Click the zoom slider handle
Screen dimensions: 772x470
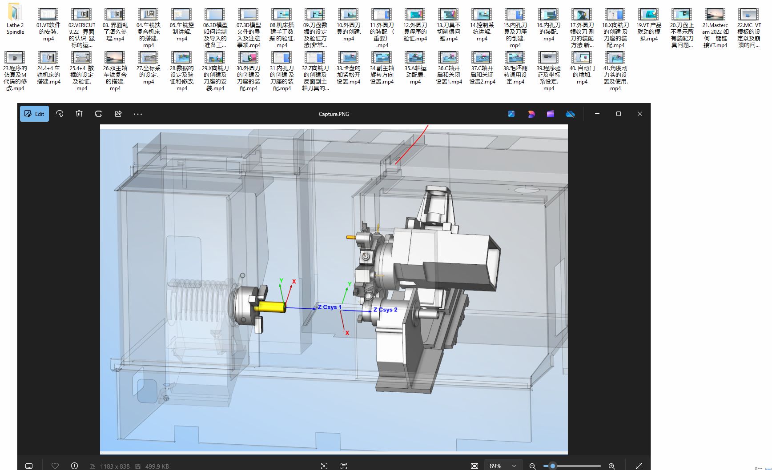[x=552, y=466]
